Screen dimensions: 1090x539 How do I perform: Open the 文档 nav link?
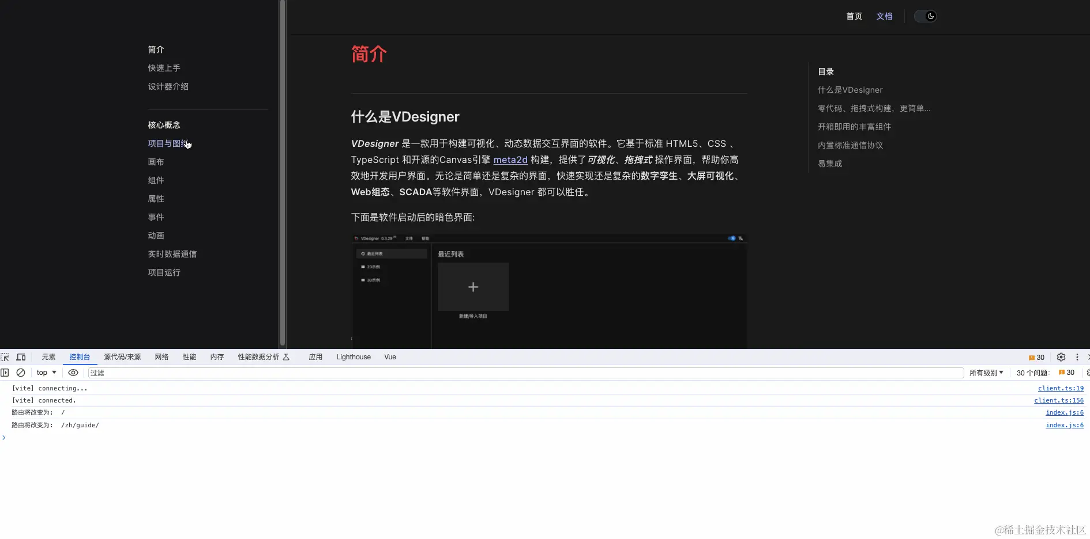[884, 16]
